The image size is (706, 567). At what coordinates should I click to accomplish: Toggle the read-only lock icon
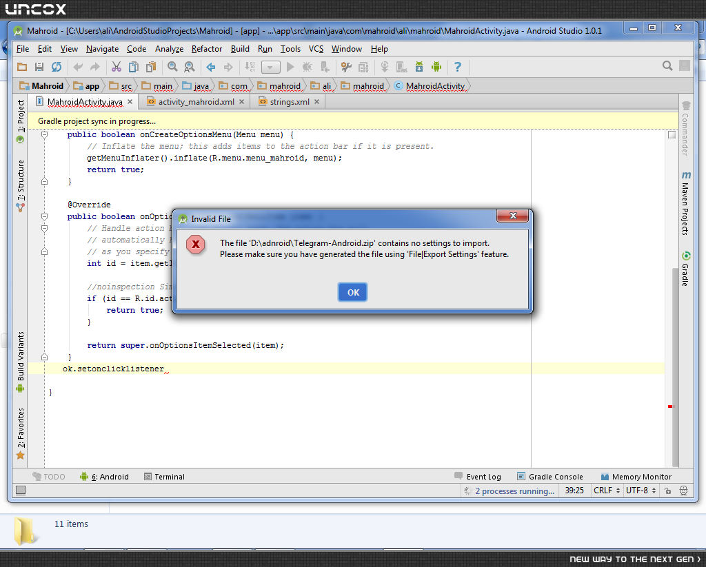(667, 491)
